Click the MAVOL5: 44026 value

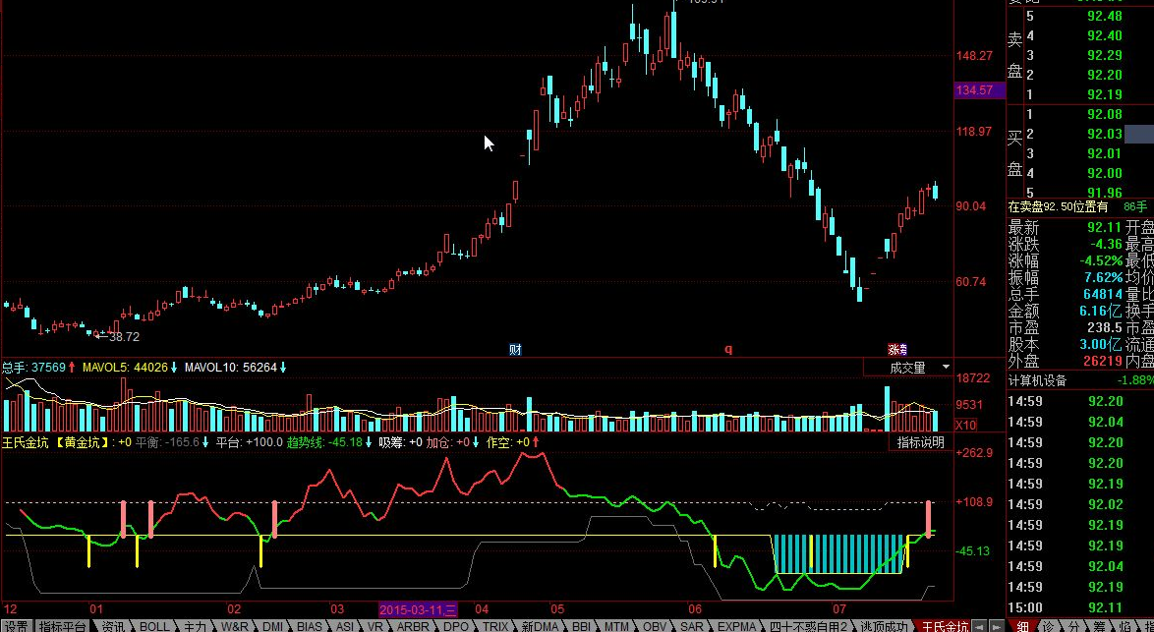pyautogui.click(x=125, y=368)
